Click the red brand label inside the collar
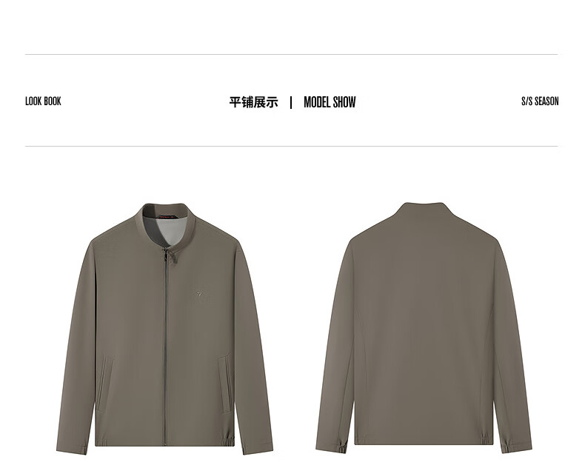This screenshot has height=471, width=585. [x=170, y=215]
